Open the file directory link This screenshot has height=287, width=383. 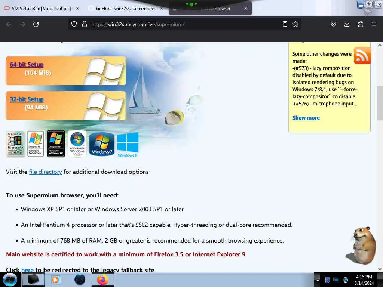pos(45,172)
